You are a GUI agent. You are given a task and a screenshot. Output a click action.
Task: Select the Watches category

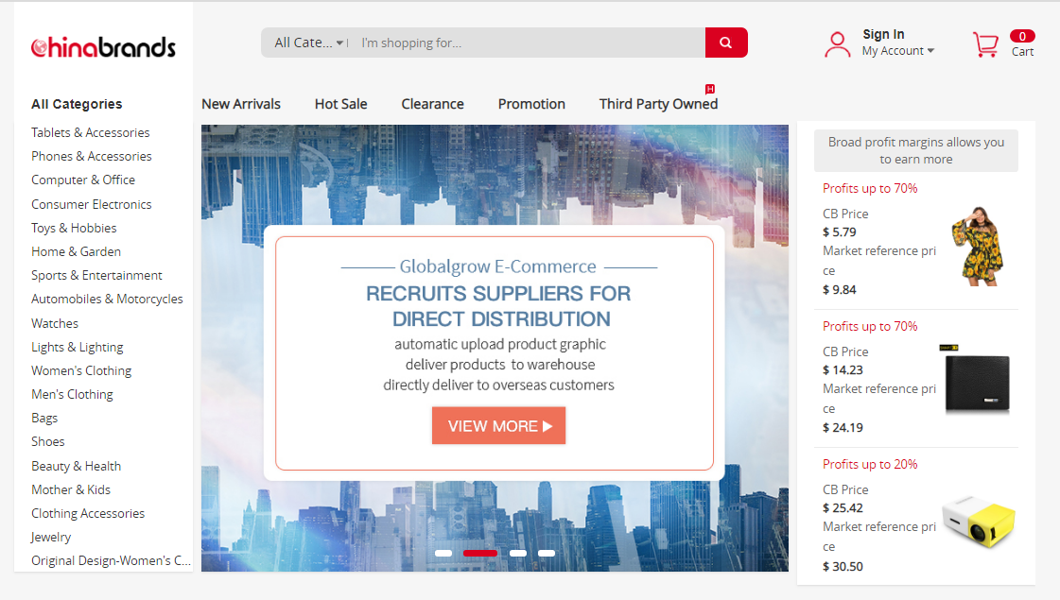[55, 323]
